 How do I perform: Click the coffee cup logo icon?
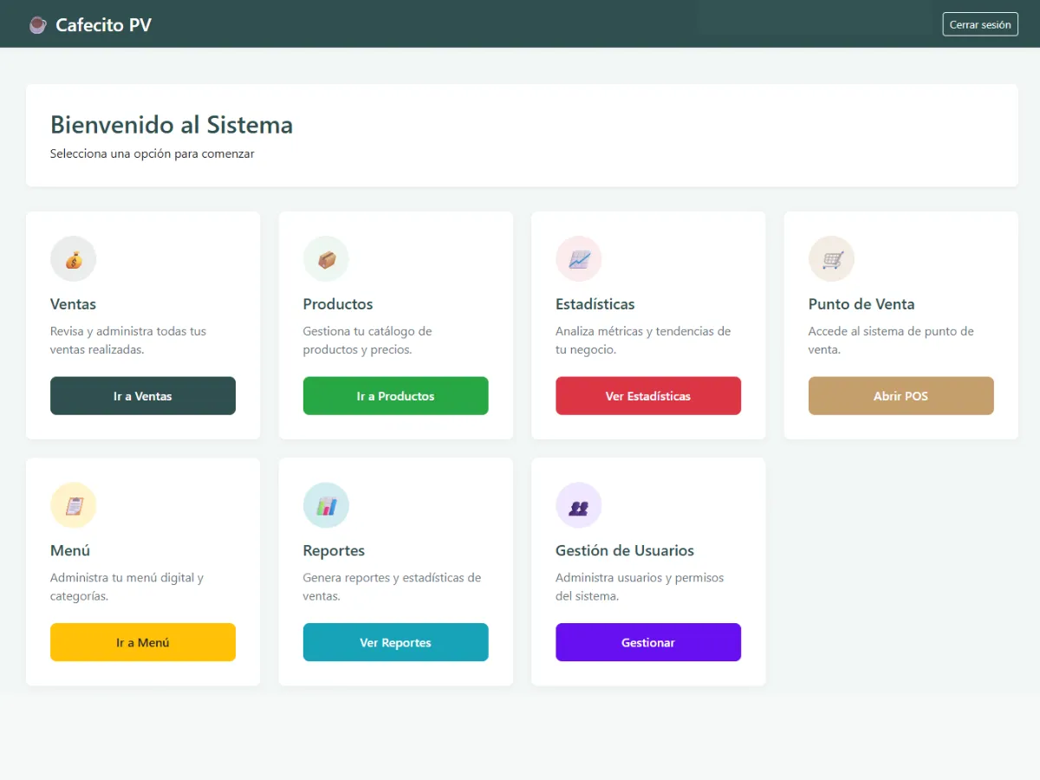pos(37,25)
